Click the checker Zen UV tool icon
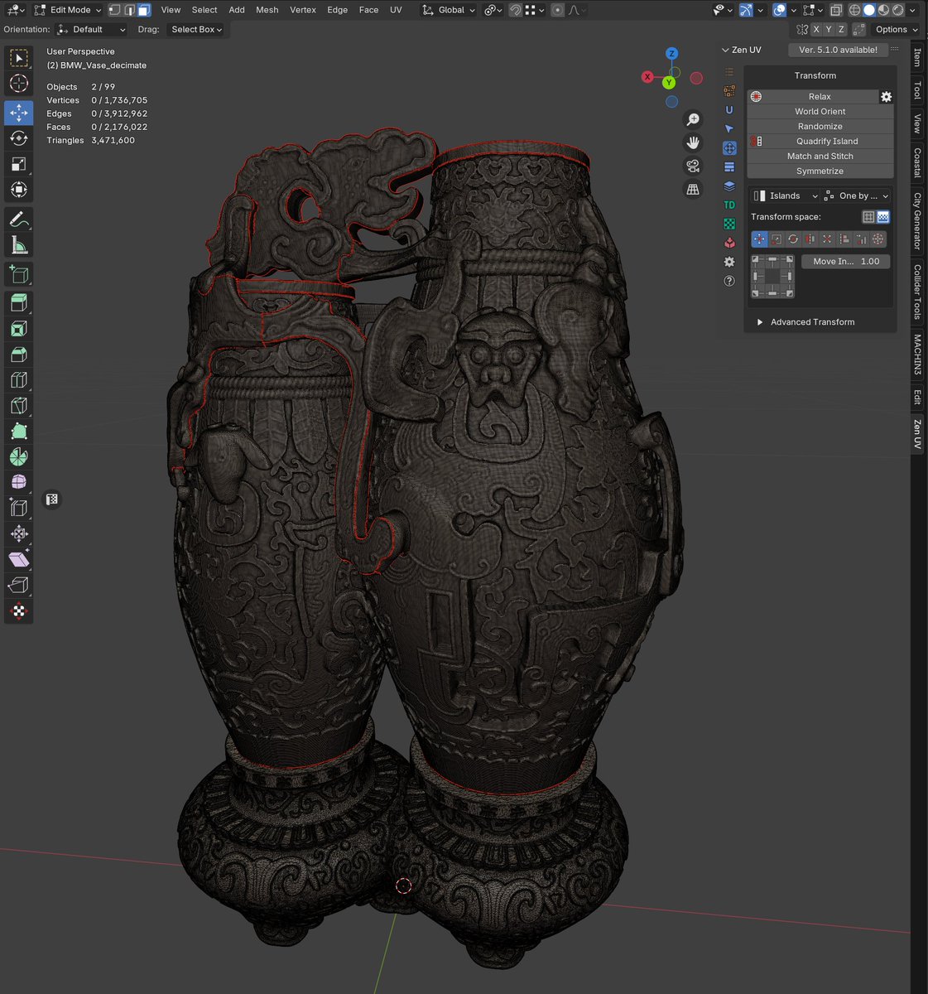Image resolution: width=928 pixels, height=994 pixels. click(x=18, y=612)
